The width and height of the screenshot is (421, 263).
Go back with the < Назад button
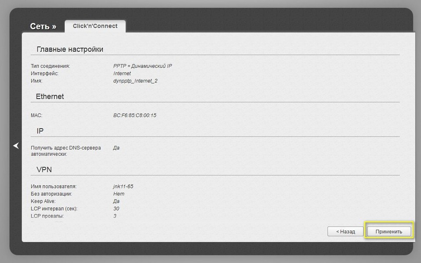pyautogui.click(x=345, y=231)
